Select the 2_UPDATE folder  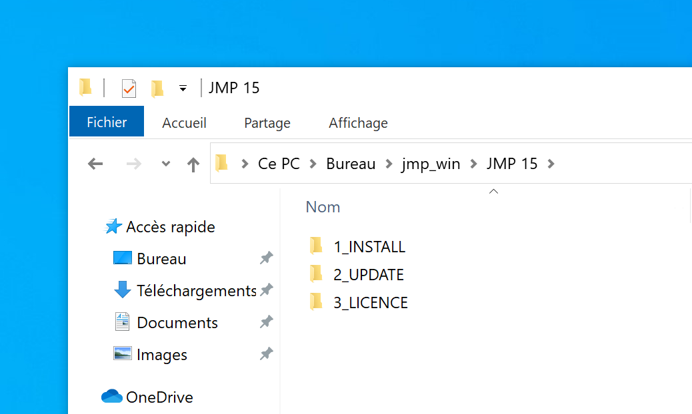pyautogui.click(x=368, y=275)
